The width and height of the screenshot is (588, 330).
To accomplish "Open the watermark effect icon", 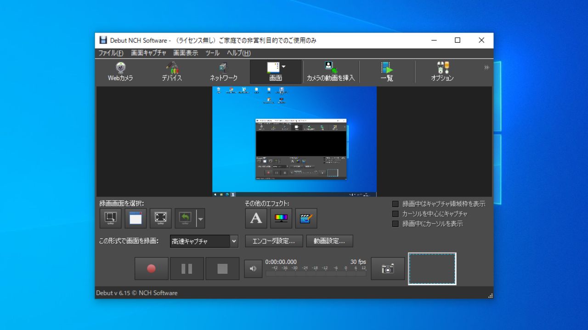I will pos(306,219).
